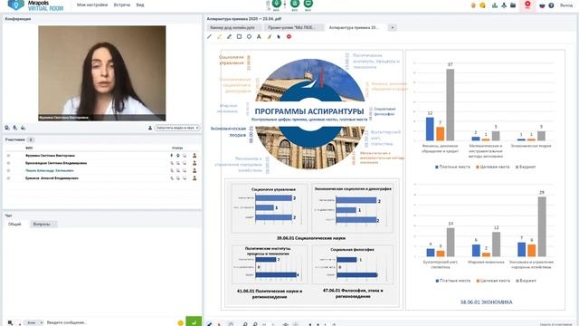Click the Russian flag language icon

[x=542, y=5]
